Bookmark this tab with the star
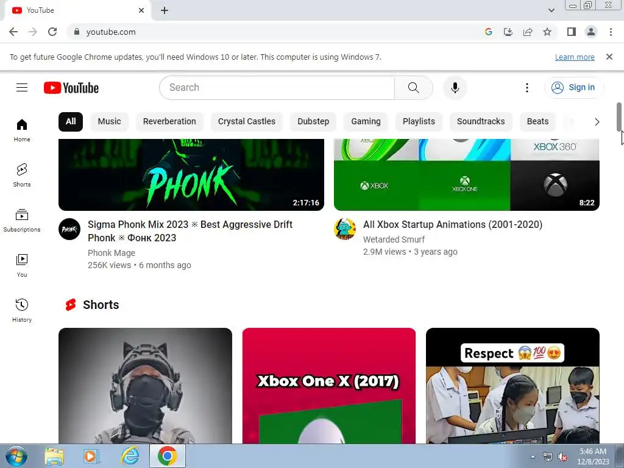The image size is (624, 468). pyautogui.click(x=547, y=32)
